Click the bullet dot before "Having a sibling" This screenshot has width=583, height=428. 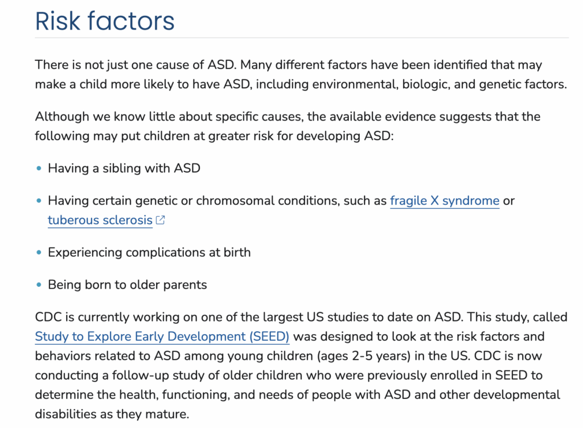click(x=39, y=168)
